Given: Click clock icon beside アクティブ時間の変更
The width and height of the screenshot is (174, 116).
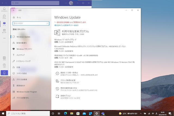Looking at the screenshot, I should (x=57, y=81).
